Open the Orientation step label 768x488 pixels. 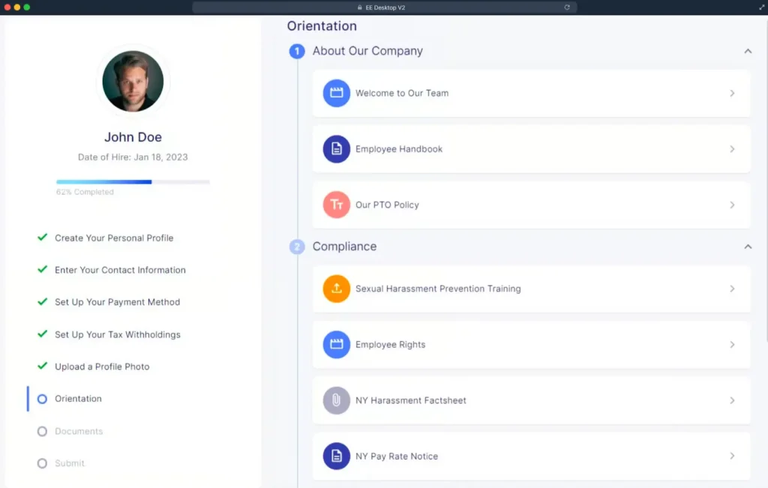78,399
